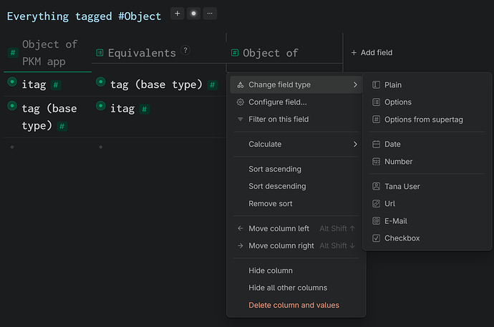Click the gear icon for Configure field
Image resolution: width=494 pixels, height=327 pixels.
(x=241, y=102)
